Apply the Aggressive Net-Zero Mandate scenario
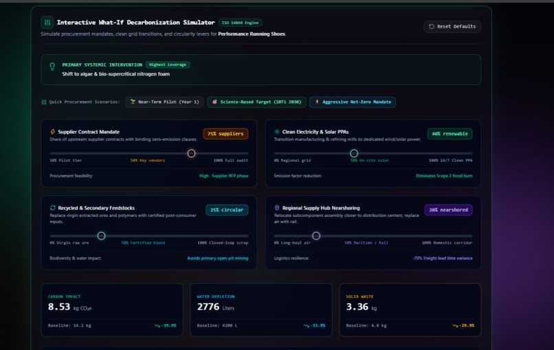 (352, 102)
